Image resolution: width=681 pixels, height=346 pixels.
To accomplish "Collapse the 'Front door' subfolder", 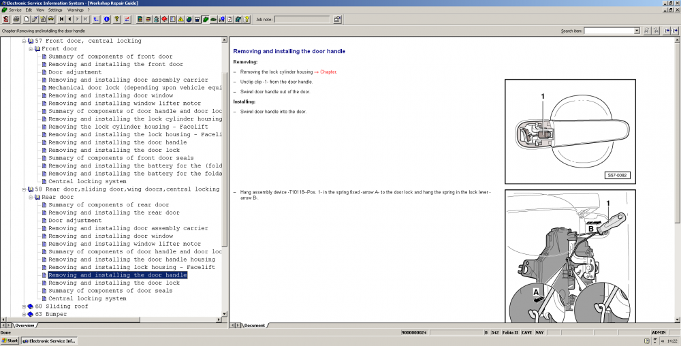I will (x=31, y=48).
